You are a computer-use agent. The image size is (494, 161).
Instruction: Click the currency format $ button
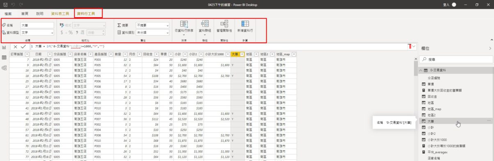(62, 32)
